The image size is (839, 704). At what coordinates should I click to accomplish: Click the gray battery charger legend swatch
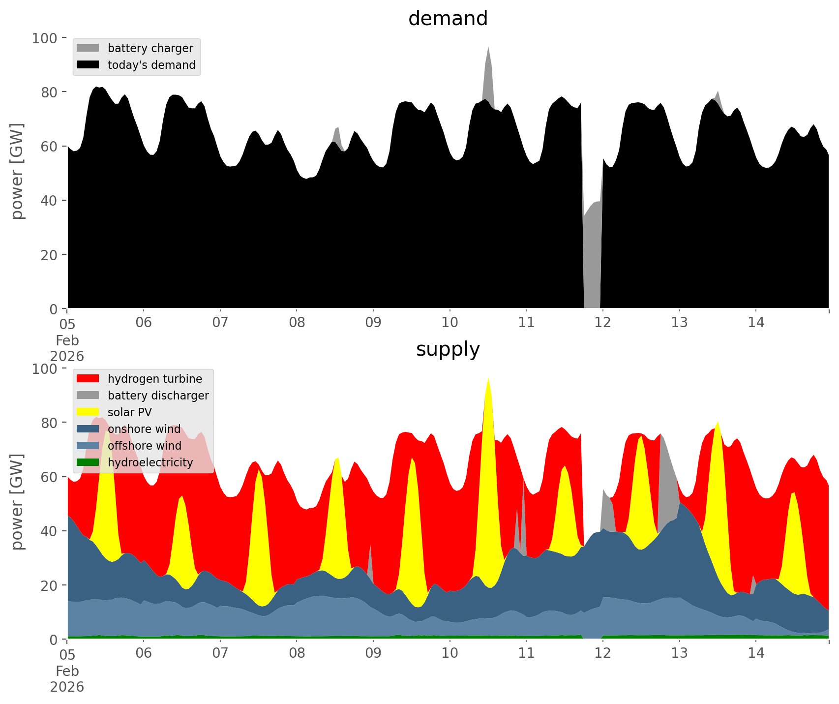click(x=88, y=48)
